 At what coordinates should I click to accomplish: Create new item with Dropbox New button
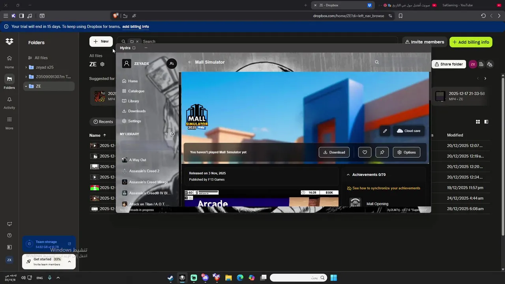click(101, 41)
